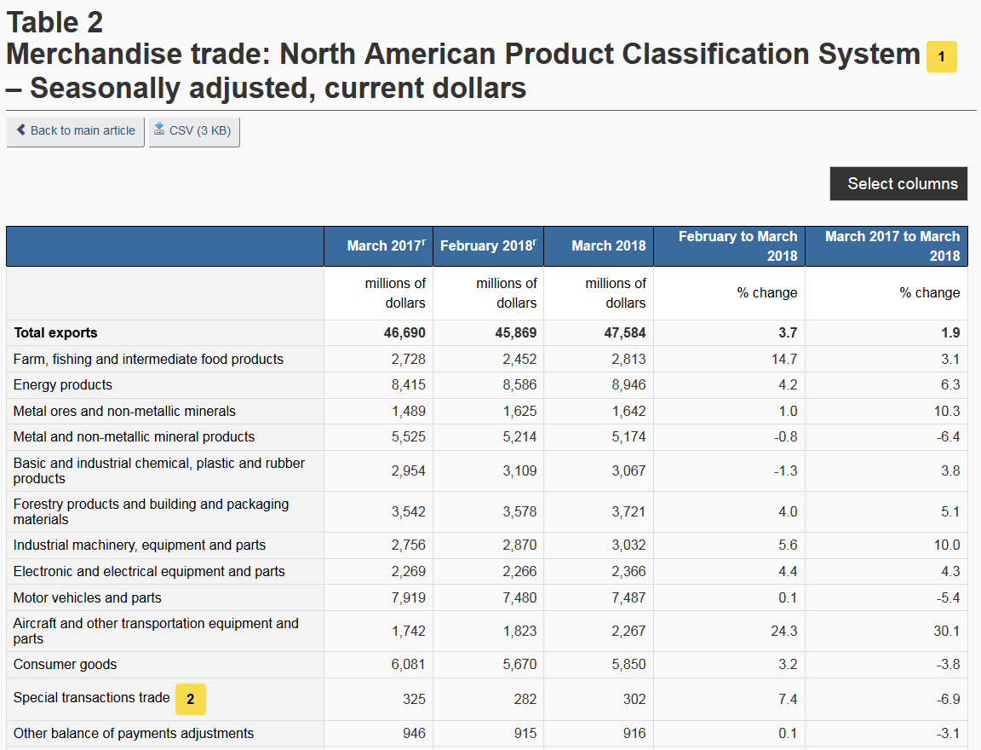Image resolution: width=981 pixels, height=750 pixels.
Task: Select Other balance of payments adjustments row
Action: point(487,734)
